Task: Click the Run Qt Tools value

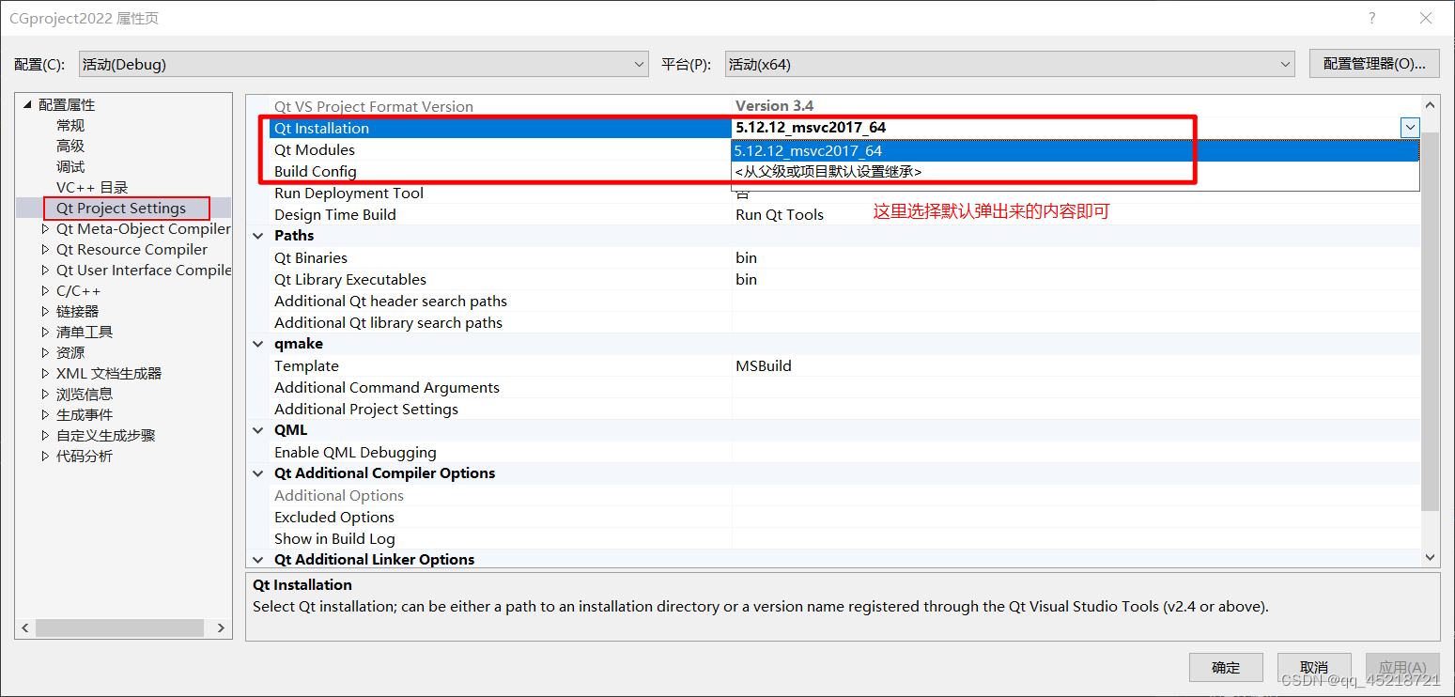Action: pyautogui.click(x=780, y=215)
